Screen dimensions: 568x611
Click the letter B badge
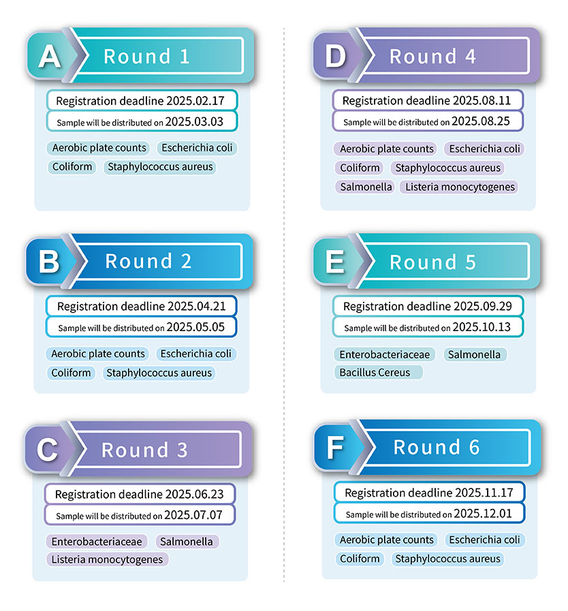click(49, 262)
